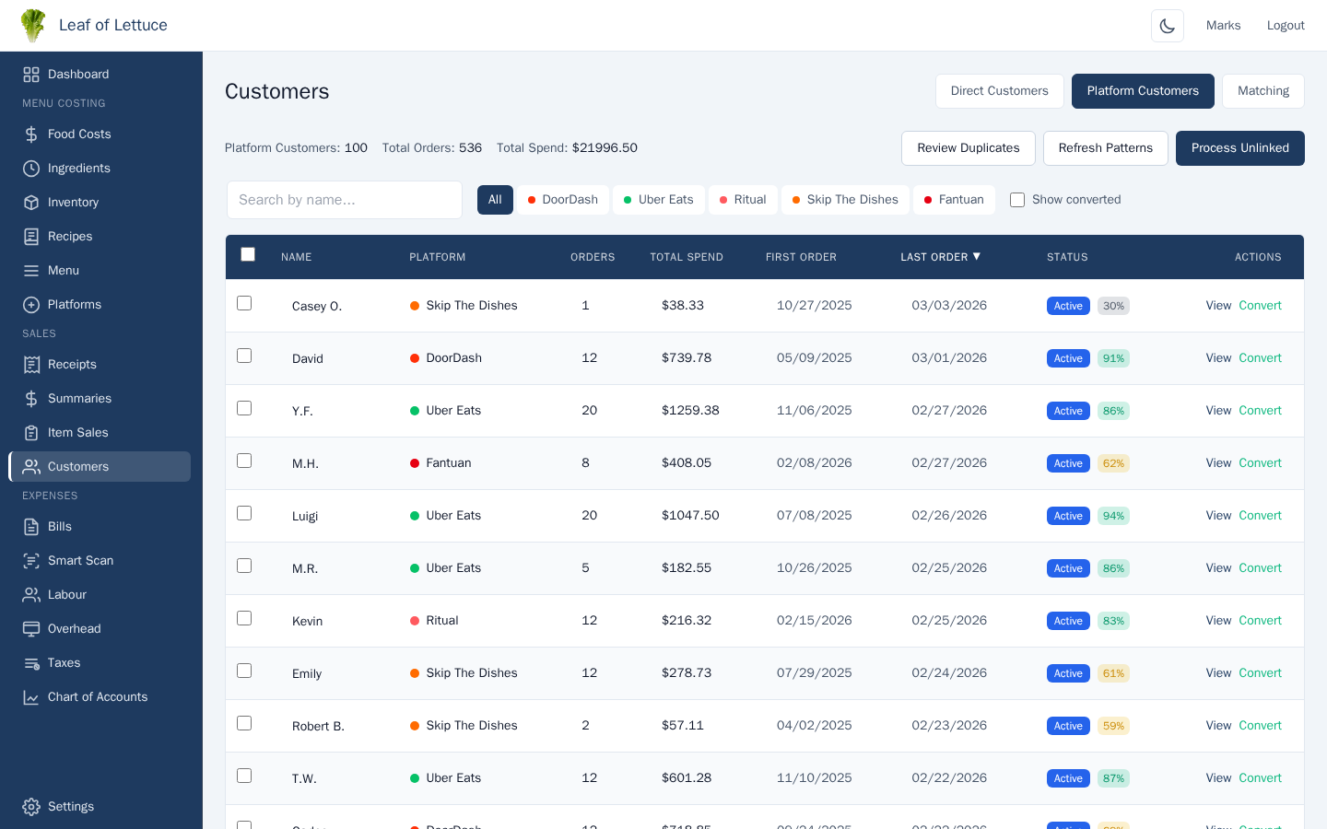Viewport: 1327px width, 829px height.
Task: Toggle the Last Order sort arrow
Action: coord(977,256)
